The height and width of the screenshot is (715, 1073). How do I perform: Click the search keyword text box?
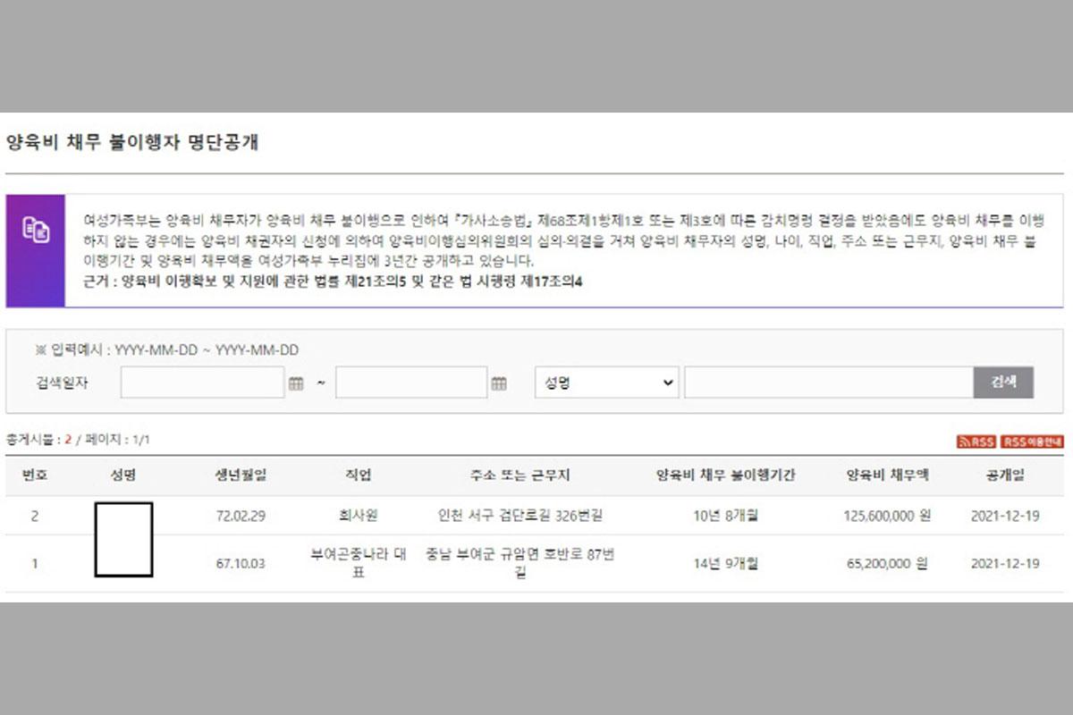[x=828, y=383]
